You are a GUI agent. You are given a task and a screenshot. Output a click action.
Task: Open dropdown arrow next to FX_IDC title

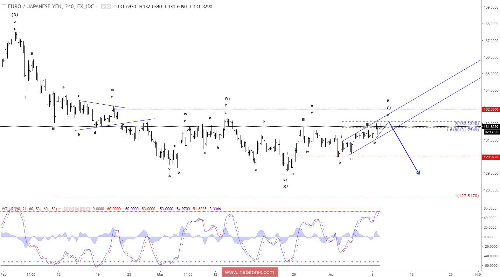click(x=97, y=6)
